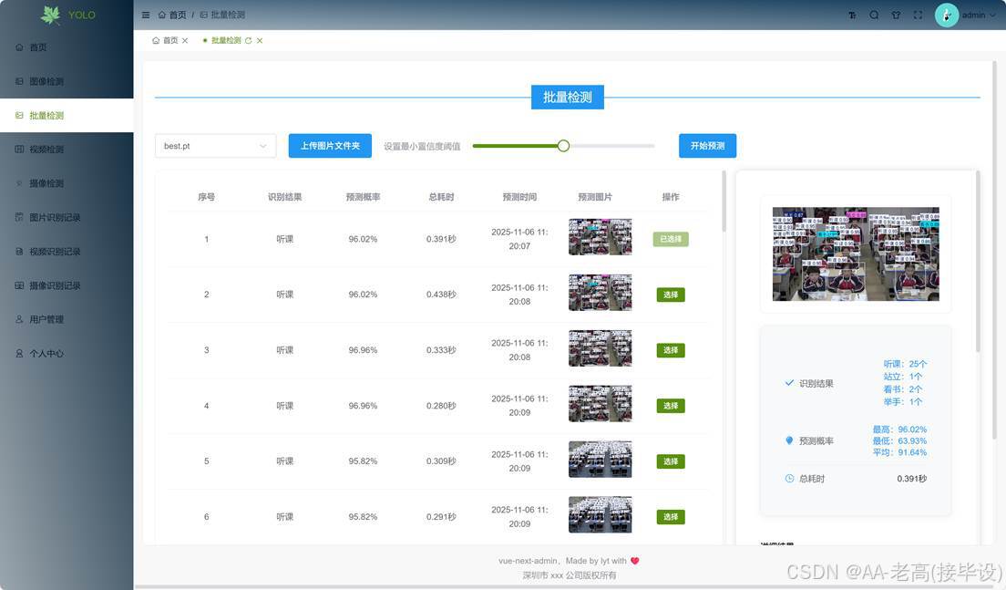Click the 首页 breadcrumb link
The image size is (1006, 590).
(178, 15)
